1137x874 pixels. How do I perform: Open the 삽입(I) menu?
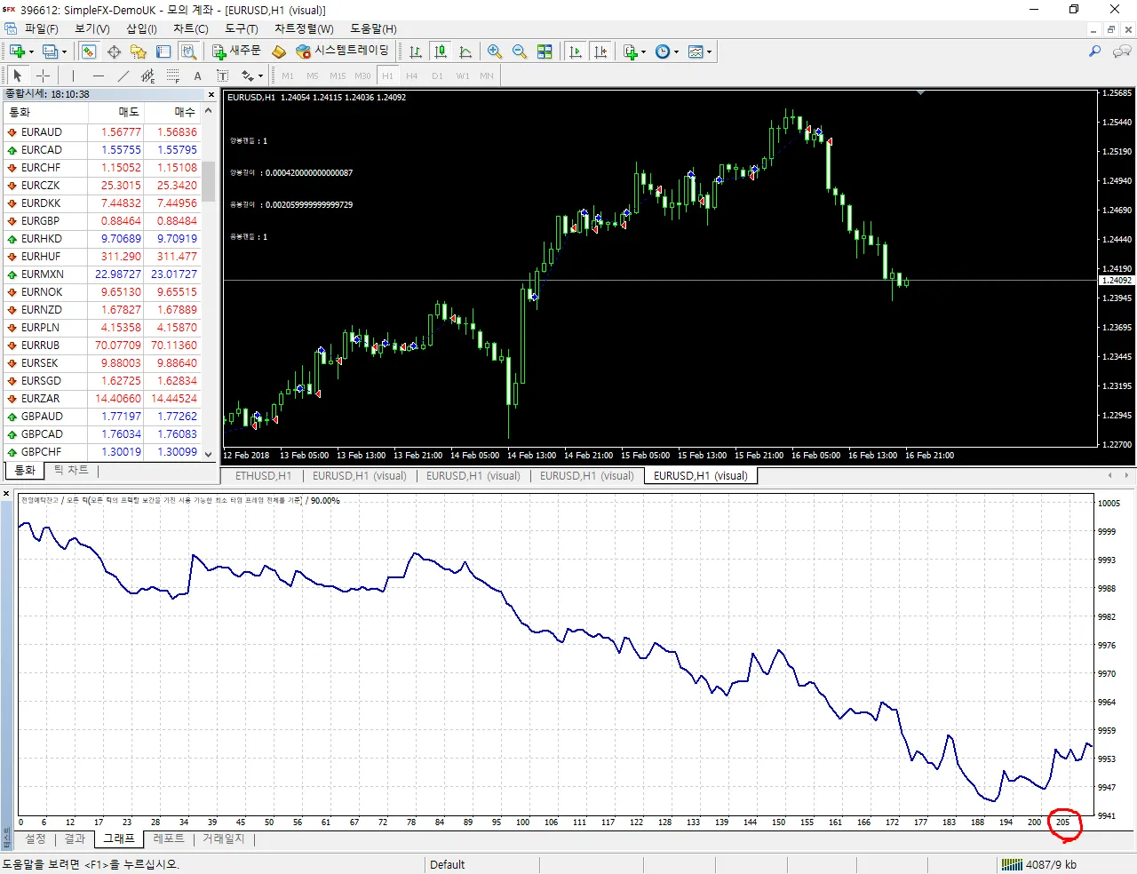tap(141, 28)
